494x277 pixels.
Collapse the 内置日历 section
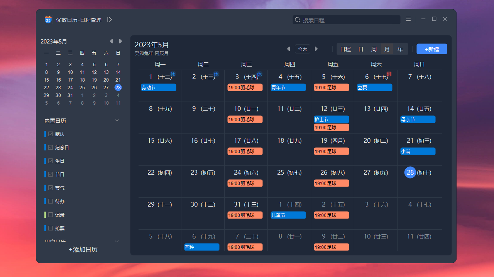click(x=117, y=121)
